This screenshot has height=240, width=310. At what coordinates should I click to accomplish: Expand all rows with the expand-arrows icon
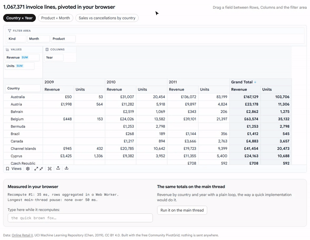pyautogui.click(x=36, y=169)
